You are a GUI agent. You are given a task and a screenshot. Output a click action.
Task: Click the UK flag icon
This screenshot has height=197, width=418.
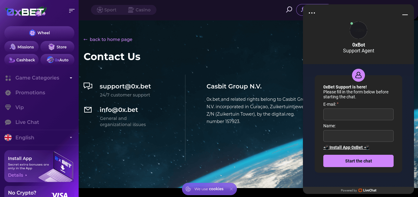pyautogui.click(x=8, y=137)
